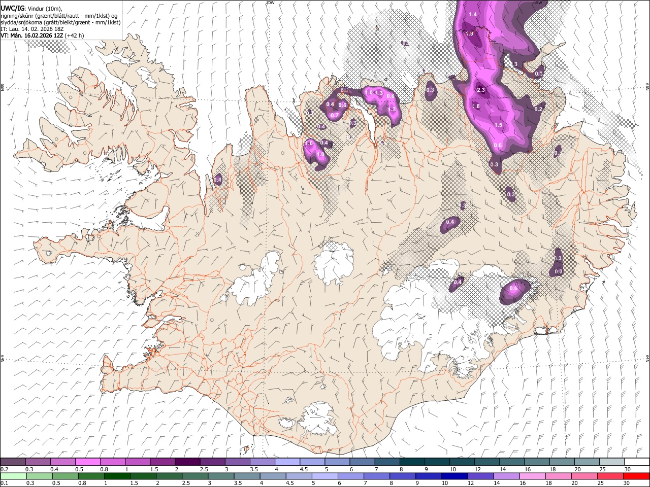Click the 1.8 snowfall value on the map
The width and height of the screenshot is (650, 487).
tap(476, 106)
